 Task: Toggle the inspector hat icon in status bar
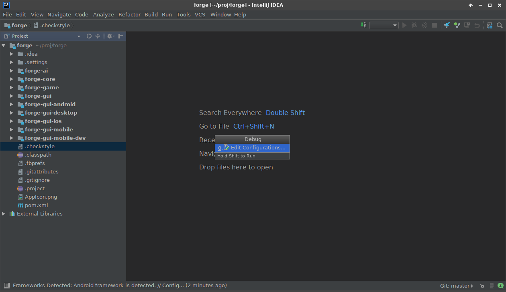(492, 286)
